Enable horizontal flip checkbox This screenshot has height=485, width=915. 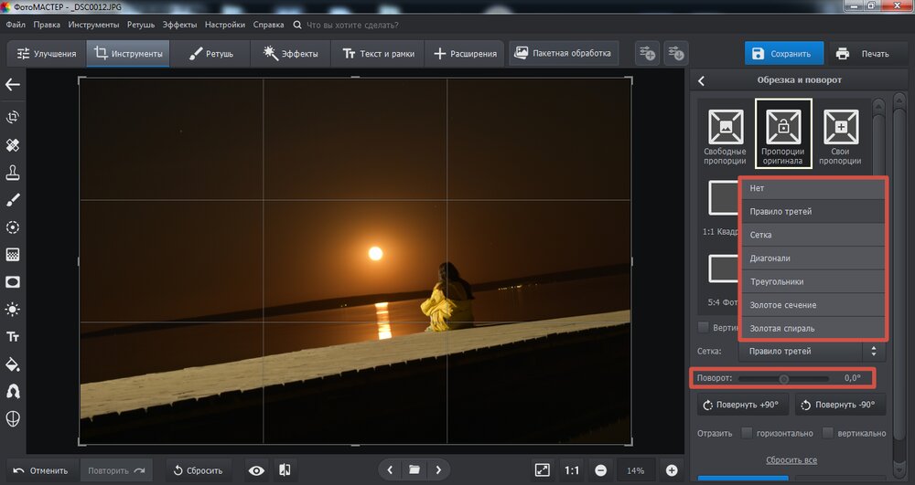tap(748, 433)
